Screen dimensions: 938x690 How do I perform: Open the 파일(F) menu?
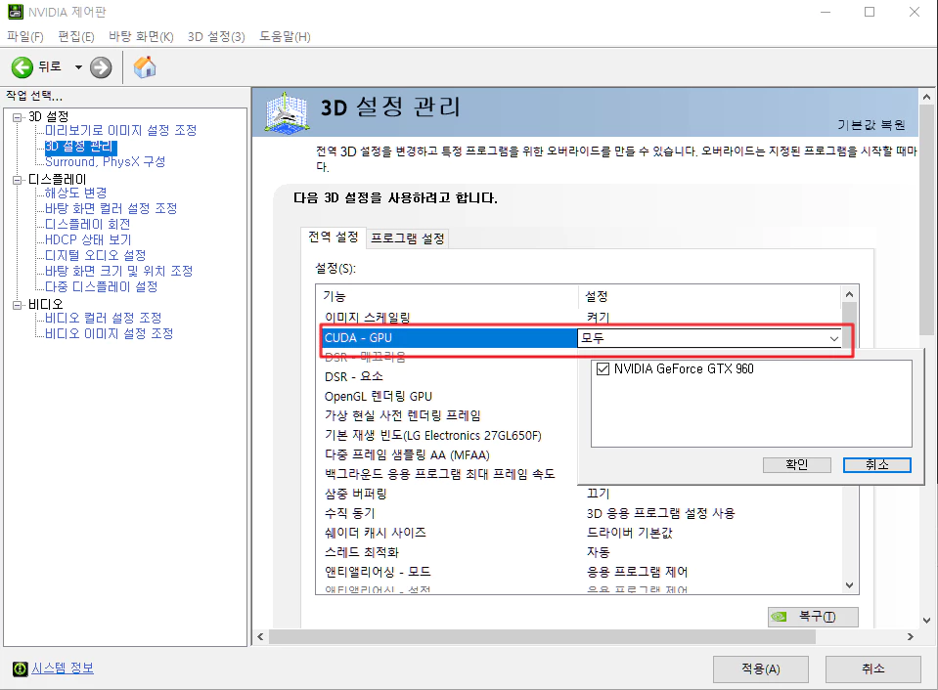pos(25,36)
